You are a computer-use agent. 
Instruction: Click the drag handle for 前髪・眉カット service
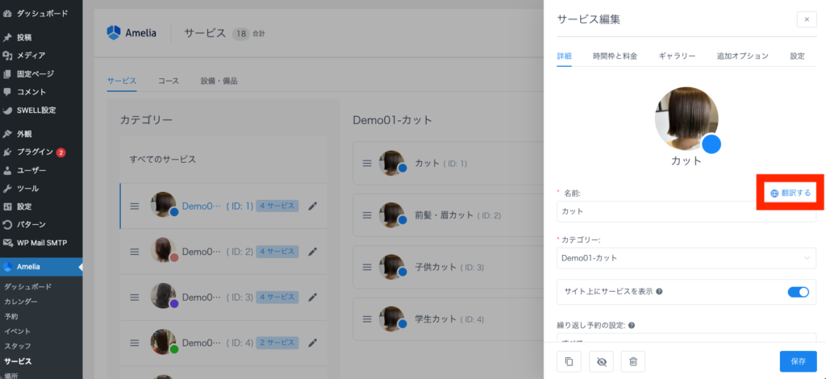tap(367, 215)
